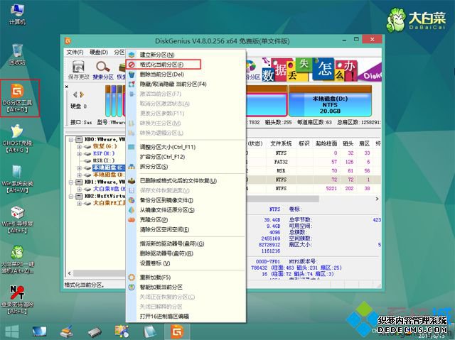Select the MSR row in partition table

point(314,171)
